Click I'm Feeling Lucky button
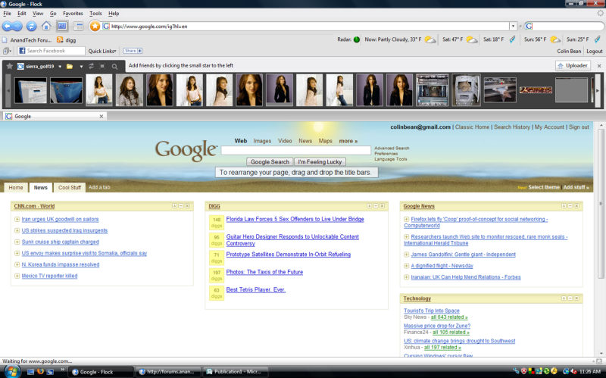 320,162
